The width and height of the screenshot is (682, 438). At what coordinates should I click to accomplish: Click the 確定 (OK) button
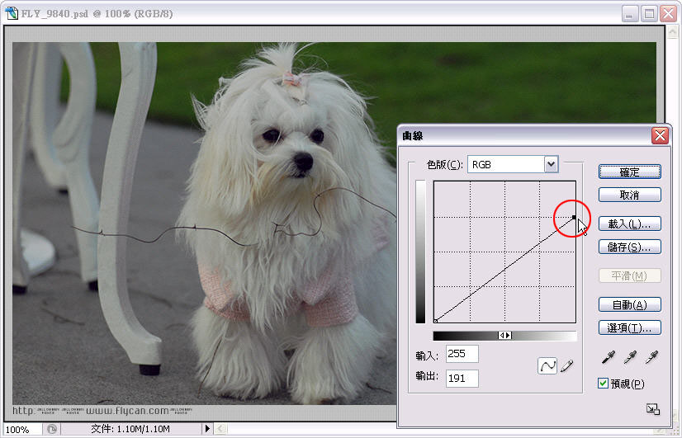click(x=629, y=172)
